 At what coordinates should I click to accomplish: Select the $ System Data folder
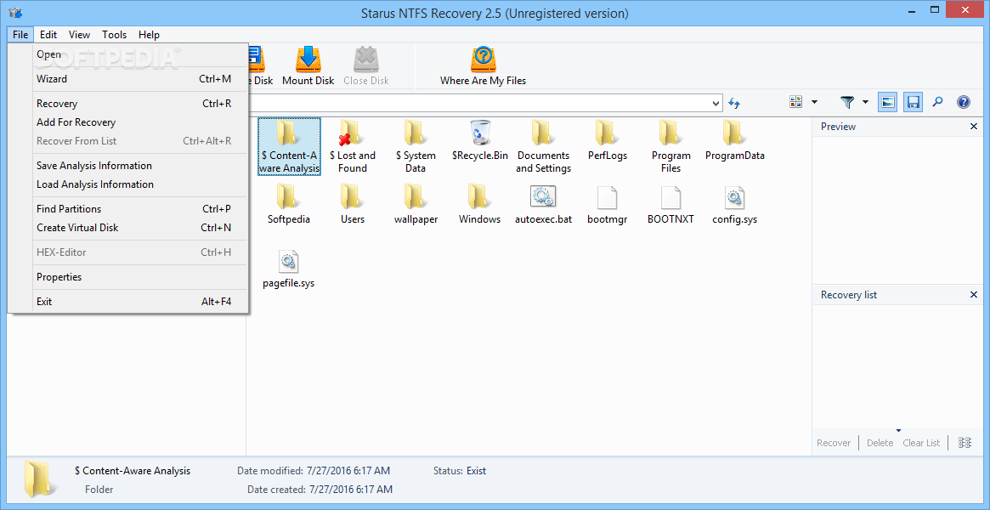click(x=416, y=146)
